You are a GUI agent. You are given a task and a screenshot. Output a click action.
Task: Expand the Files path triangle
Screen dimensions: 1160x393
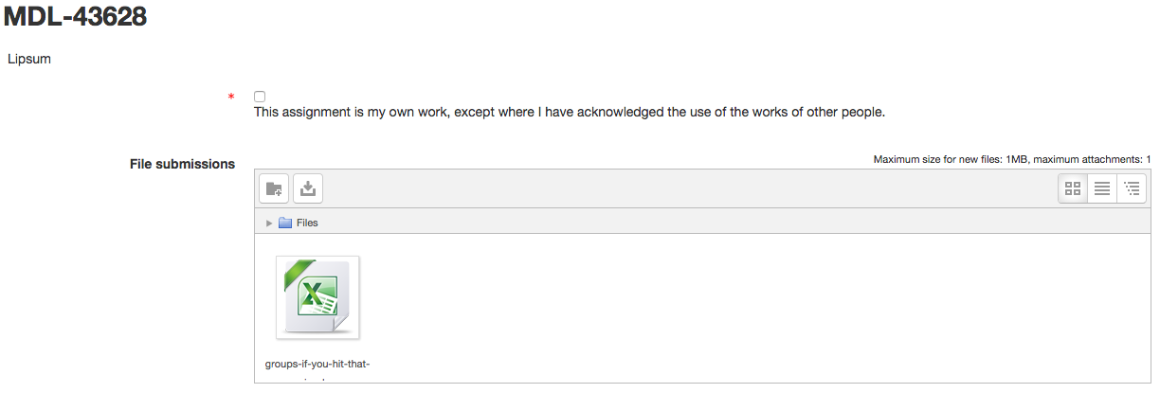[x=269, y=223]
